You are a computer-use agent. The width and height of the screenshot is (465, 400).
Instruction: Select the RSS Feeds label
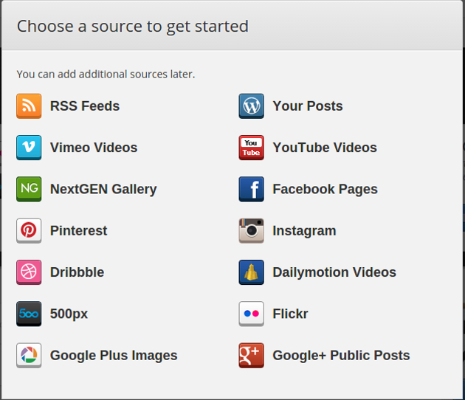(x=85, y=106)
